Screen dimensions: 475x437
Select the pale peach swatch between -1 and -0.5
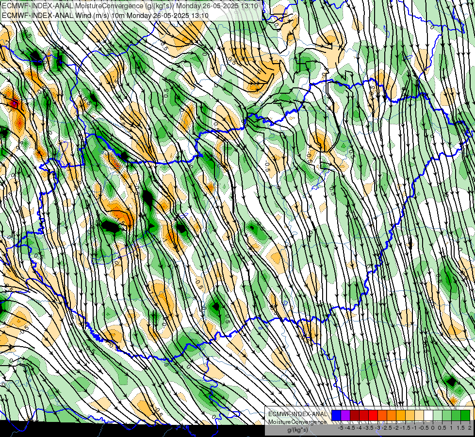tap(419, 415)
